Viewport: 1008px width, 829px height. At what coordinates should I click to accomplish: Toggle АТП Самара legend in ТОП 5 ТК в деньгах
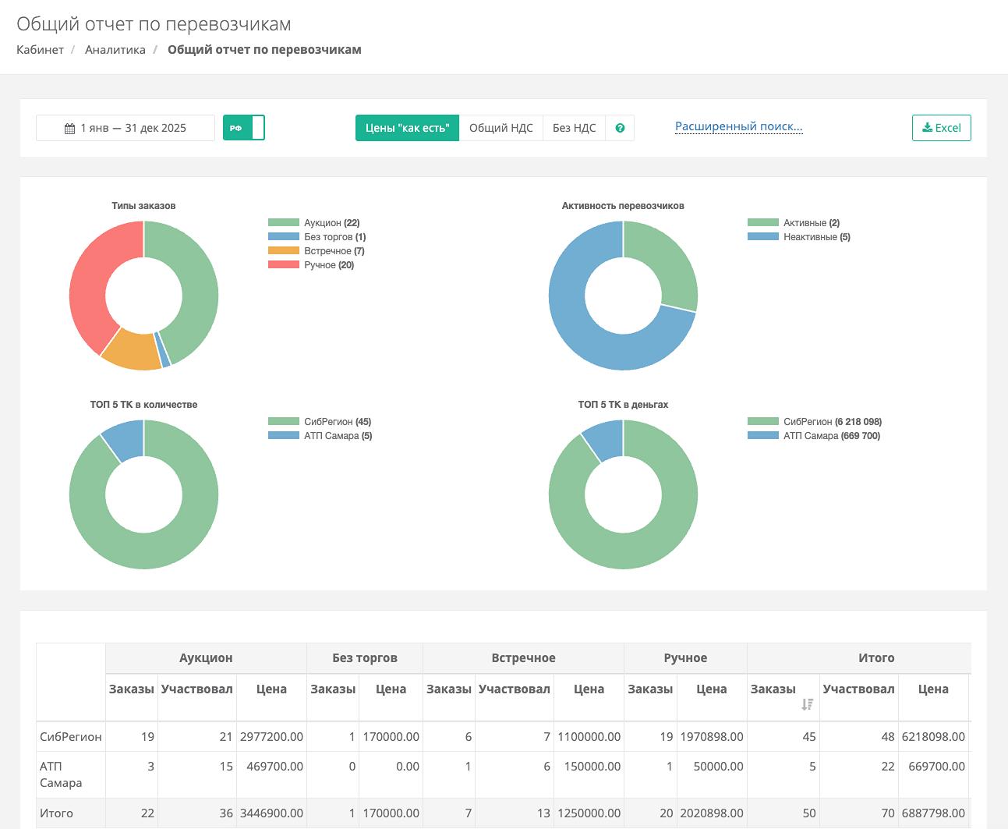point(762,436)
